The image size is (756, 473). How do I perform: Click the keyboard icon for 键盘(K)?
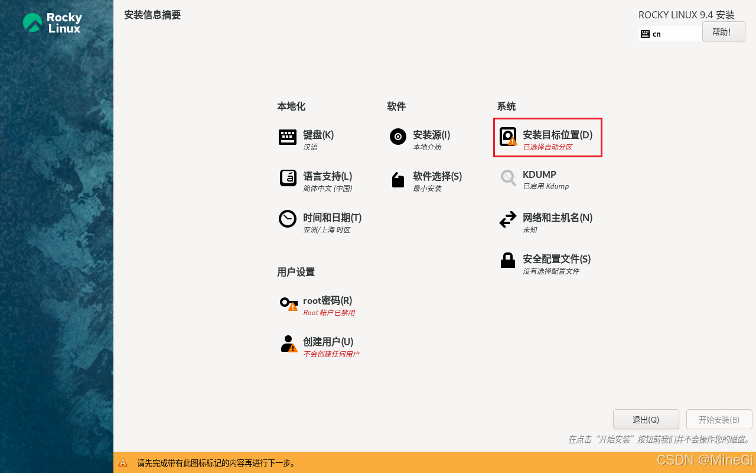click(x=288, y=137)
